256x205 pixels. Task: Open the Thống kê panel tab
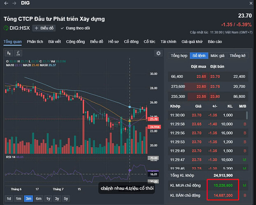pos(238,56)
